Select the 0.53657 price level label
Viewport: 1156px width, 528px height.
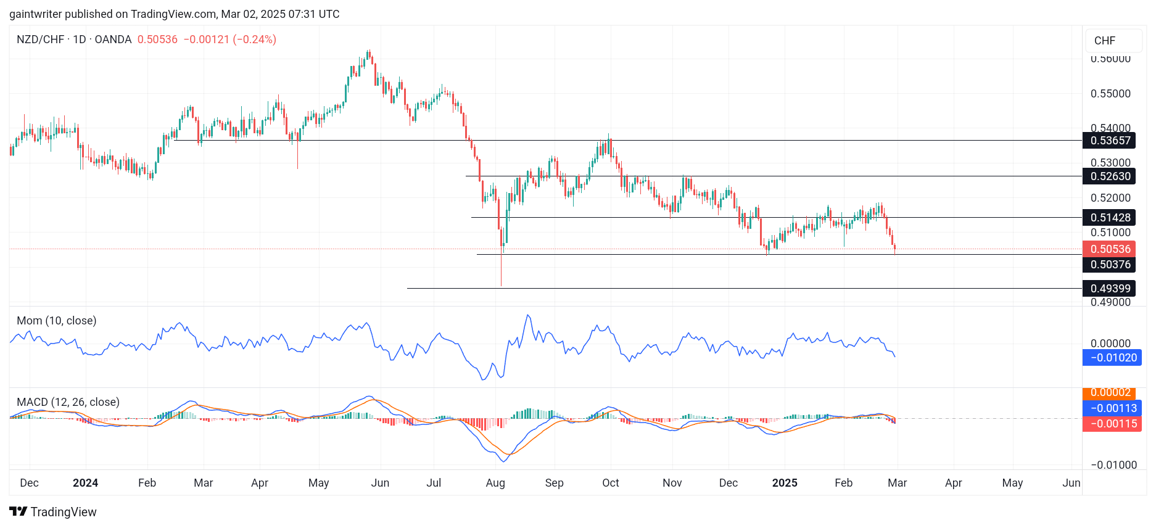coord(1109,141)
